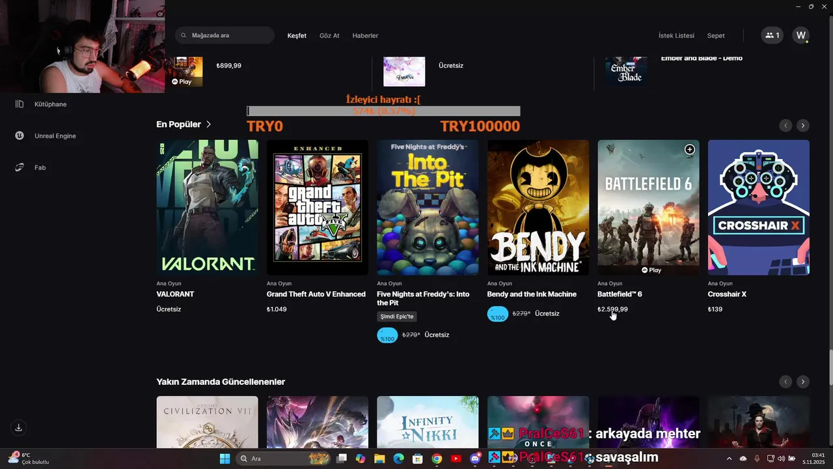The height and width of the screenshot is (469, 833).
Task: Open the Windows Start button
Action: 225,459
